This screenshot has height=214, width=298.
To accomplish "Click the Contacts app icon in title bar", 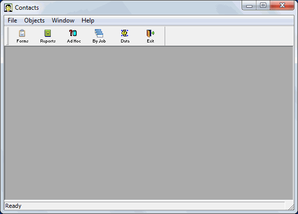I will click(8, 8).
